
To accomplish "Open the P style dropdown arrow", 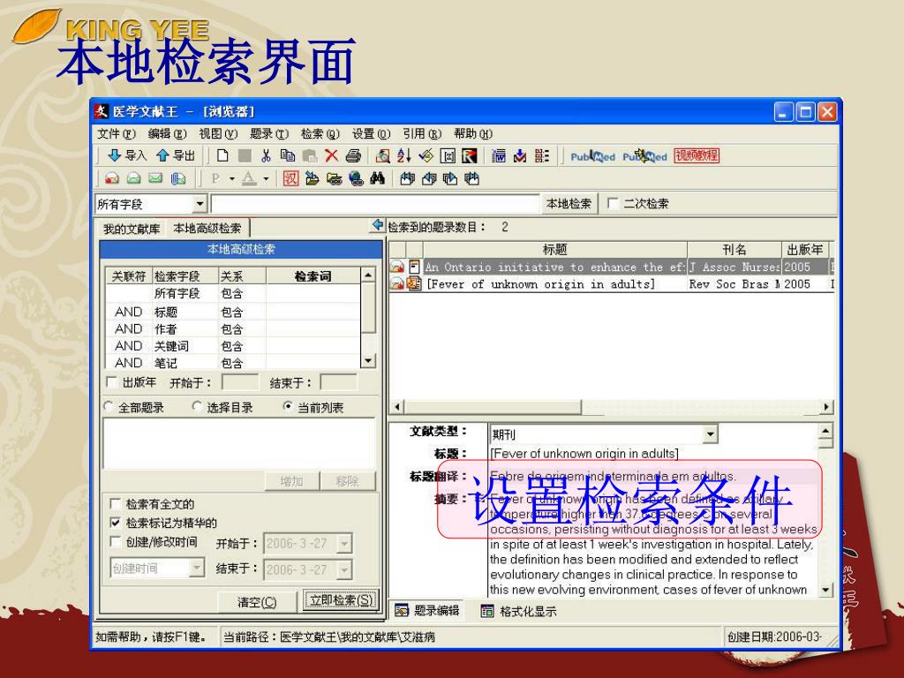I will tap(232, 178).
